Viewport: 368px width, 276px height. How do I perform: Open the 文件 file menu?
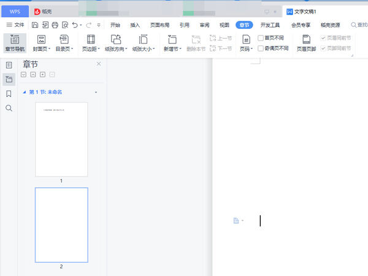[x=15, y=25]
